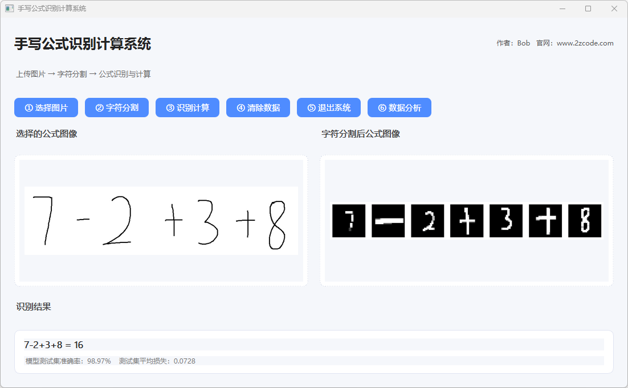Click the app icon in the title bar

pos(9,9)
